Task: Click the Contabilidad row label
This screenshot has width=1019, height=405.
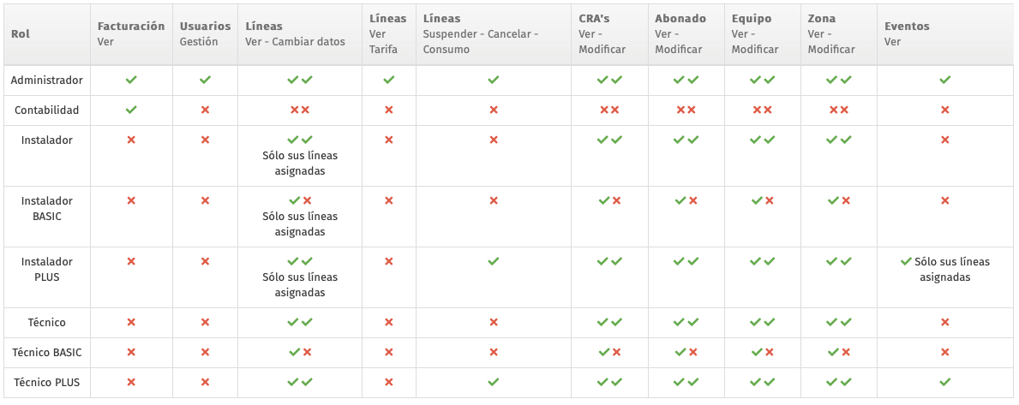Action: point(47,110)
